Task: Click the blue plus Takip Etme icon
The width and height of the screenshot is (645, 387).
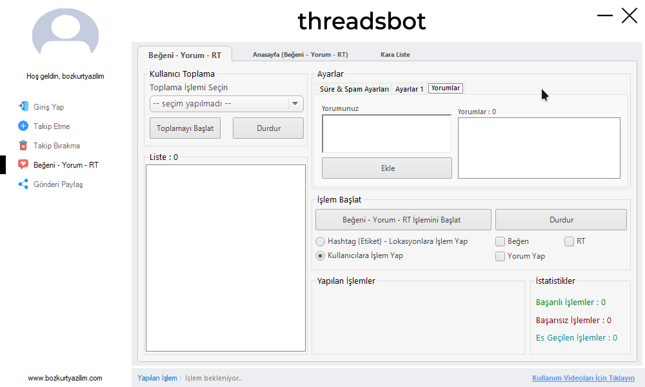Action: tap(23, 126)
